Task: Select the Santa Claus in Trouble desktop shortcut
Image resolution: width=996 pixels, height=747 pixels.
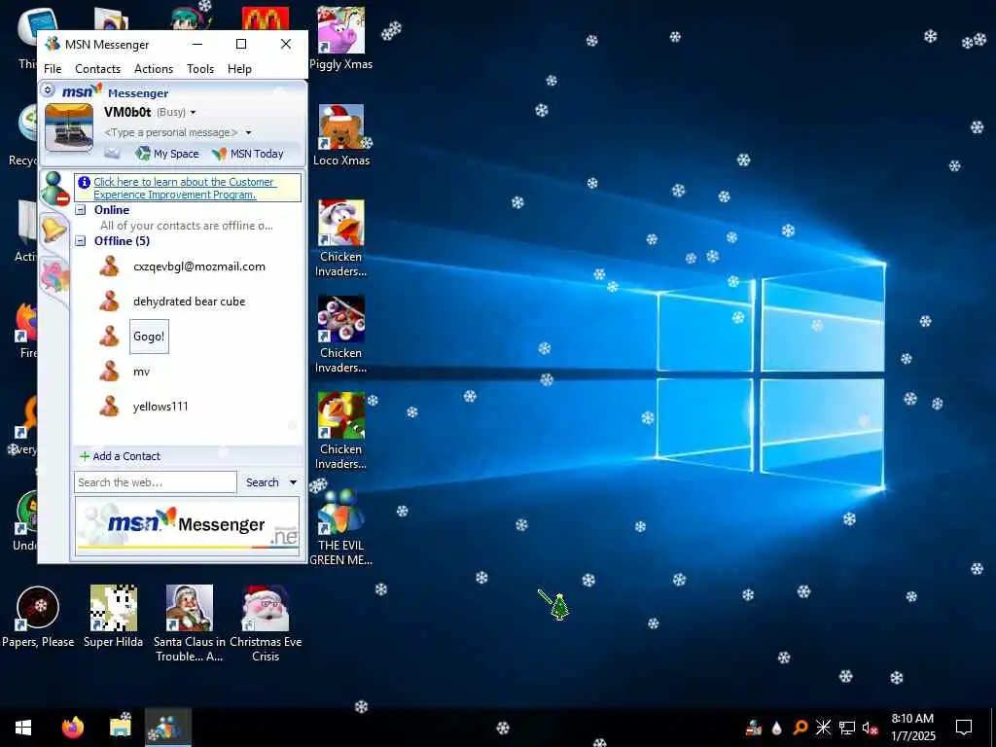Action: 190,623
